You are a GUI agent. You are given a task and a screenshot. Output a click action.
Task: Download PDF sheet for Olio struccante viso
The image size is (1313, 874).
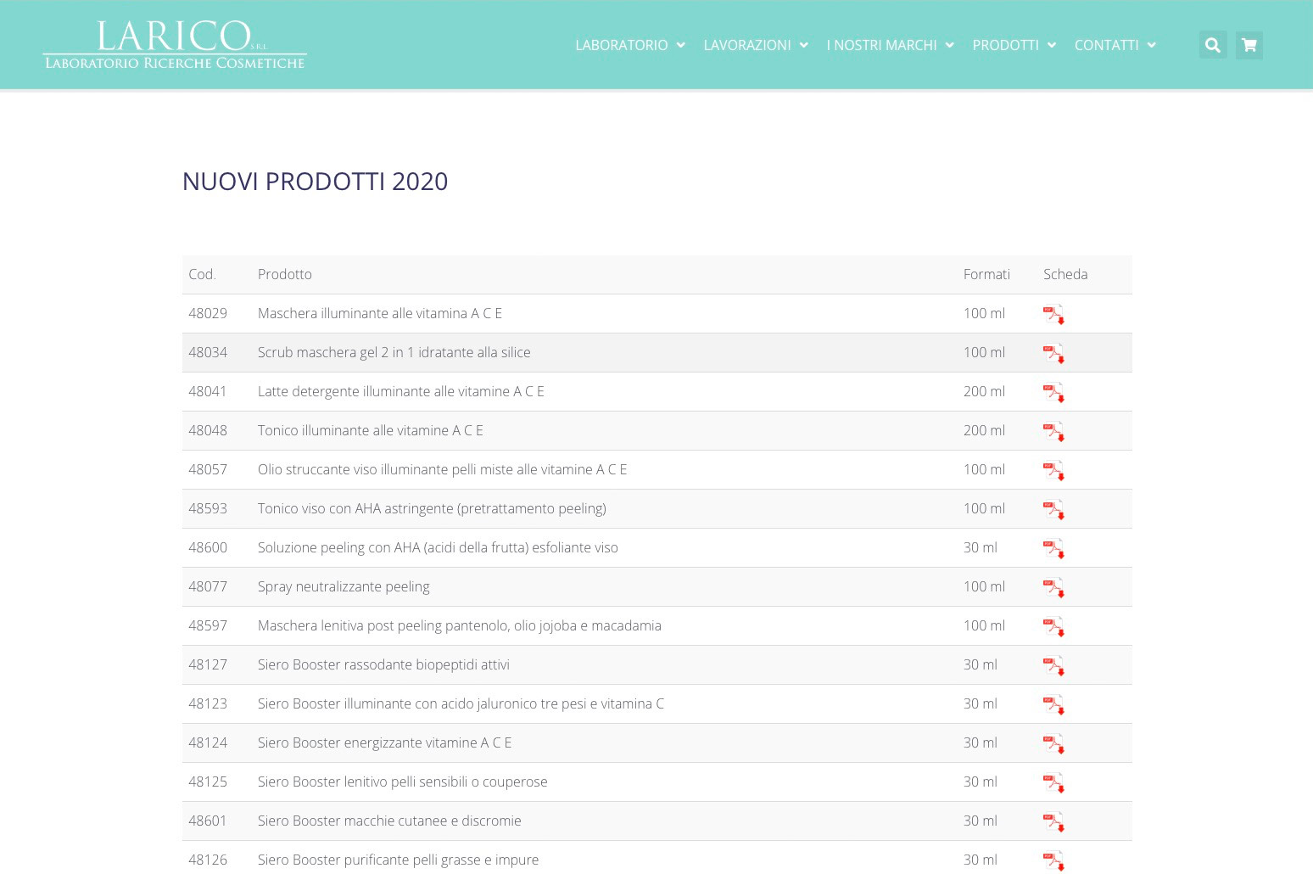[x=1053, y=471]
